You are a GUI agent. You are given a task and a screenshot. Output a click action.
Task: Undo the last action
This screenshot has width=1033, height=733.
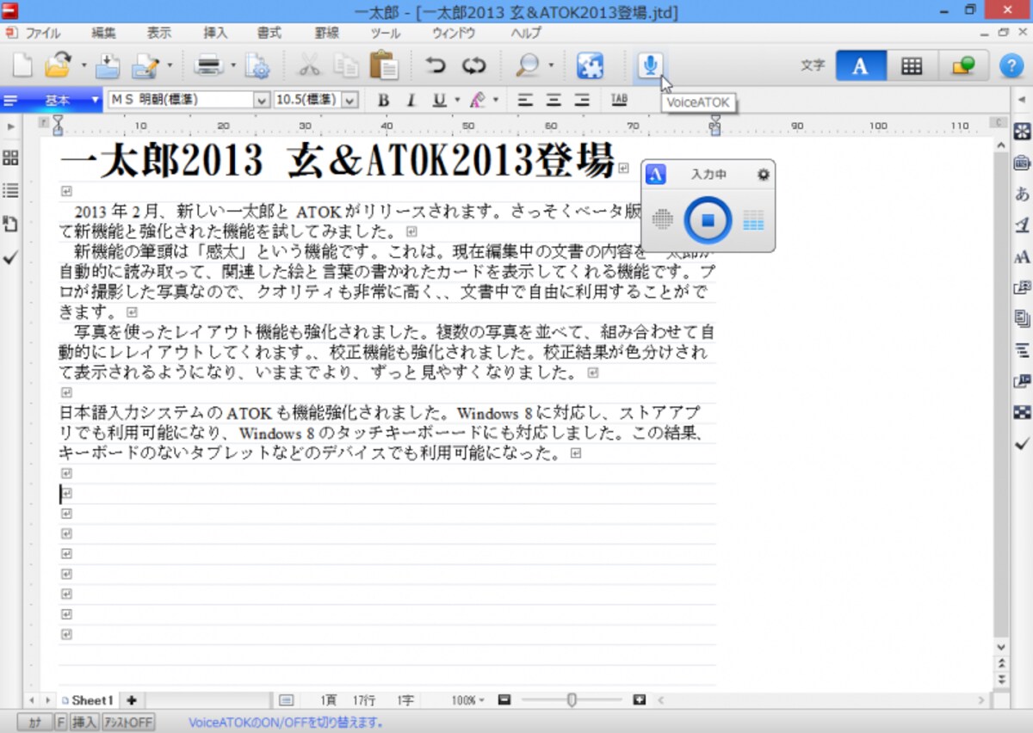click(436, 66)
